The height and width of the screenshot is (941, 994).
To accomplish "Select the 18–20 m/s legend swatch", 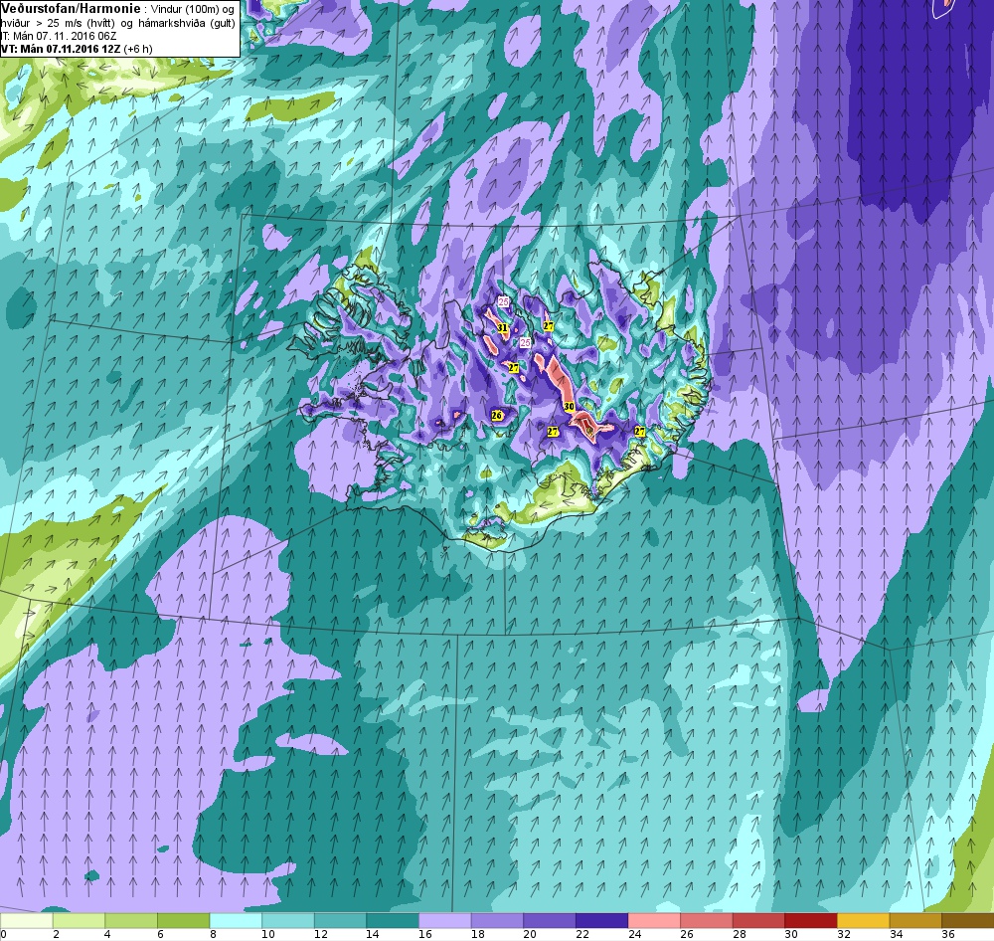I will [x=497, y=920].
